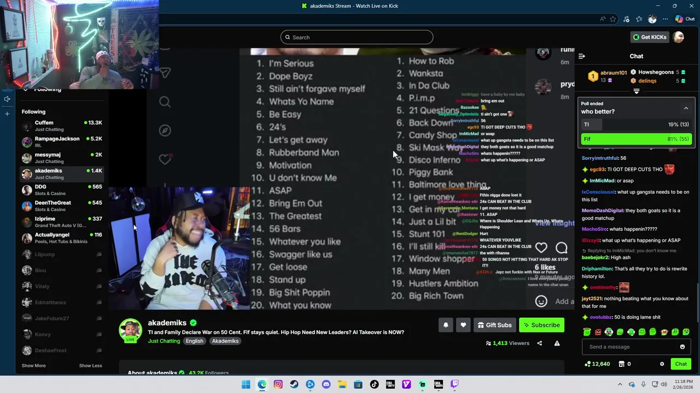This screenshot has width=700, height=393.
Task: Send message with green Chat button
Action: (681, 364)
